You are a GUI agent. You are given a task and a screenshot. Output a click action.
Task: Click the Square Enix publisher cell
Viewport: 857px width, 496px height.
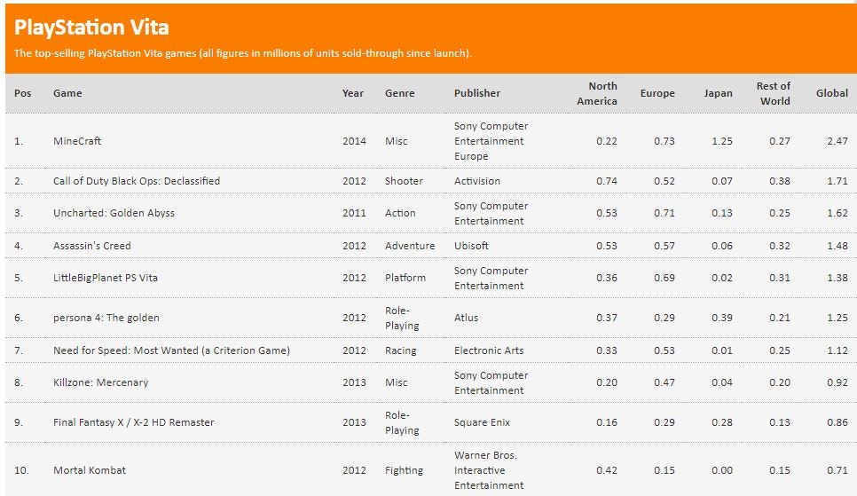[482, 422]
